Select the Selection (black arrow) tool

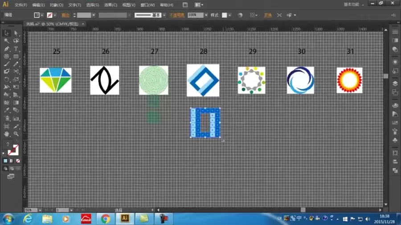click(x=6, y=33)
